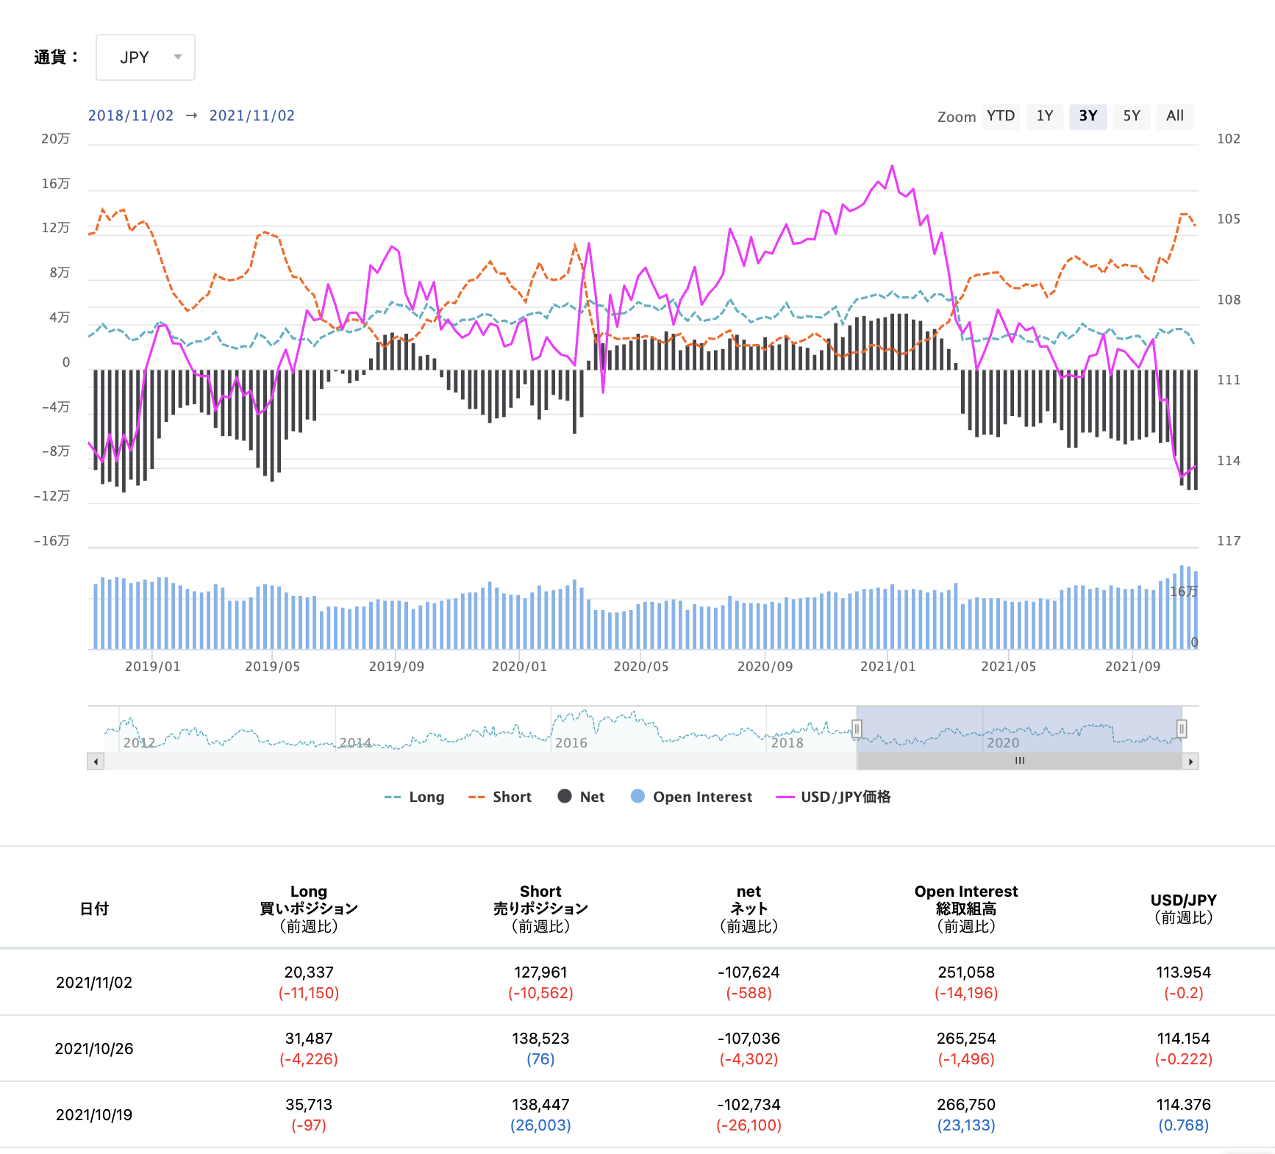Select the 1Y zoom range

click(x=1044, y=116)
